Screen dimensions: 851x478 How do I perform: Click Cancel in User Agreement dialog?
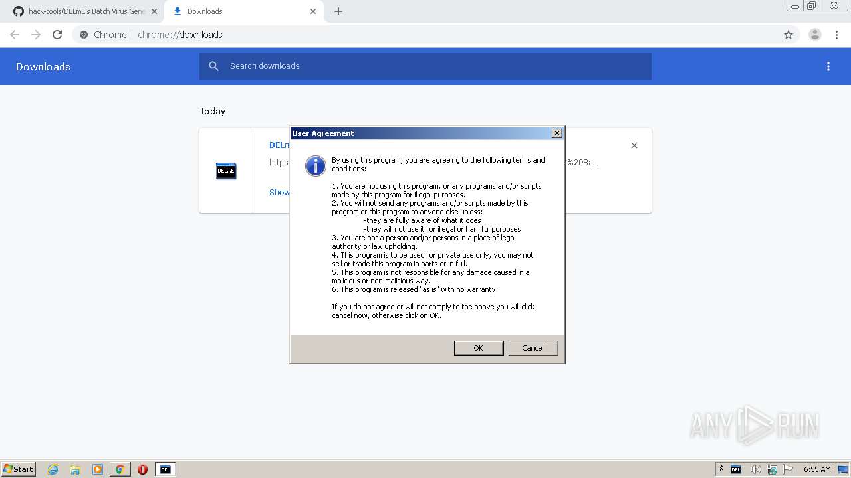click(x=533, y=348)
